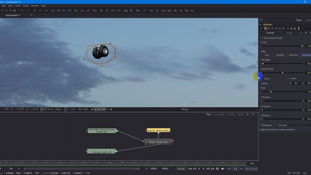
Task: Click the lock icon in viewer toolbar
Action: (92, 109)
